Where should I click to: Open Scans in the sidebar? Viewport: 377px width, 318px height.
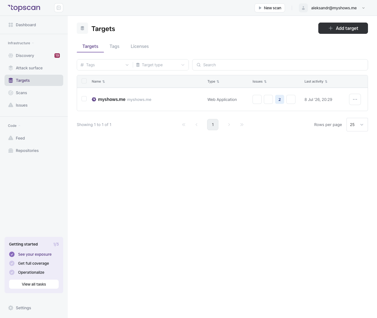click(x=34, y=93)
